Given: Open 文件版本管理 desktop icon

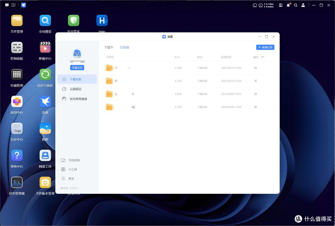Looking at the screenshot, I should [45, 182].
